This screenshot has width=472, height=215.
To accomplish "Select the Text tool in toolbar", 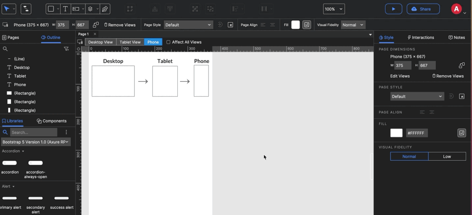I will (65, 9).
